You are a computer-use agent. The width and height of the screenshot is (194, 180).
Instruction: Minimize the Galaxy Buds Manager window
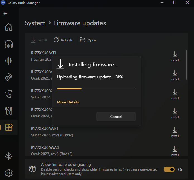click(162, 3)
